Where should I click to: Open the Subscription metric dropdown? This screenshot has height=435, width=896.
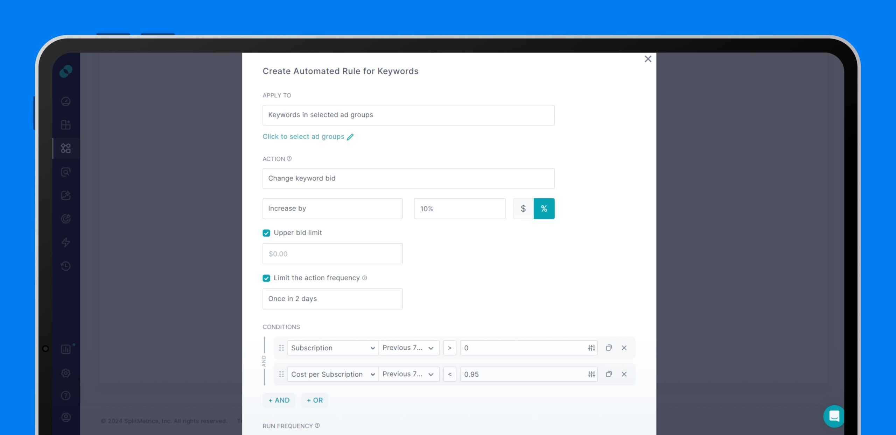332,348
